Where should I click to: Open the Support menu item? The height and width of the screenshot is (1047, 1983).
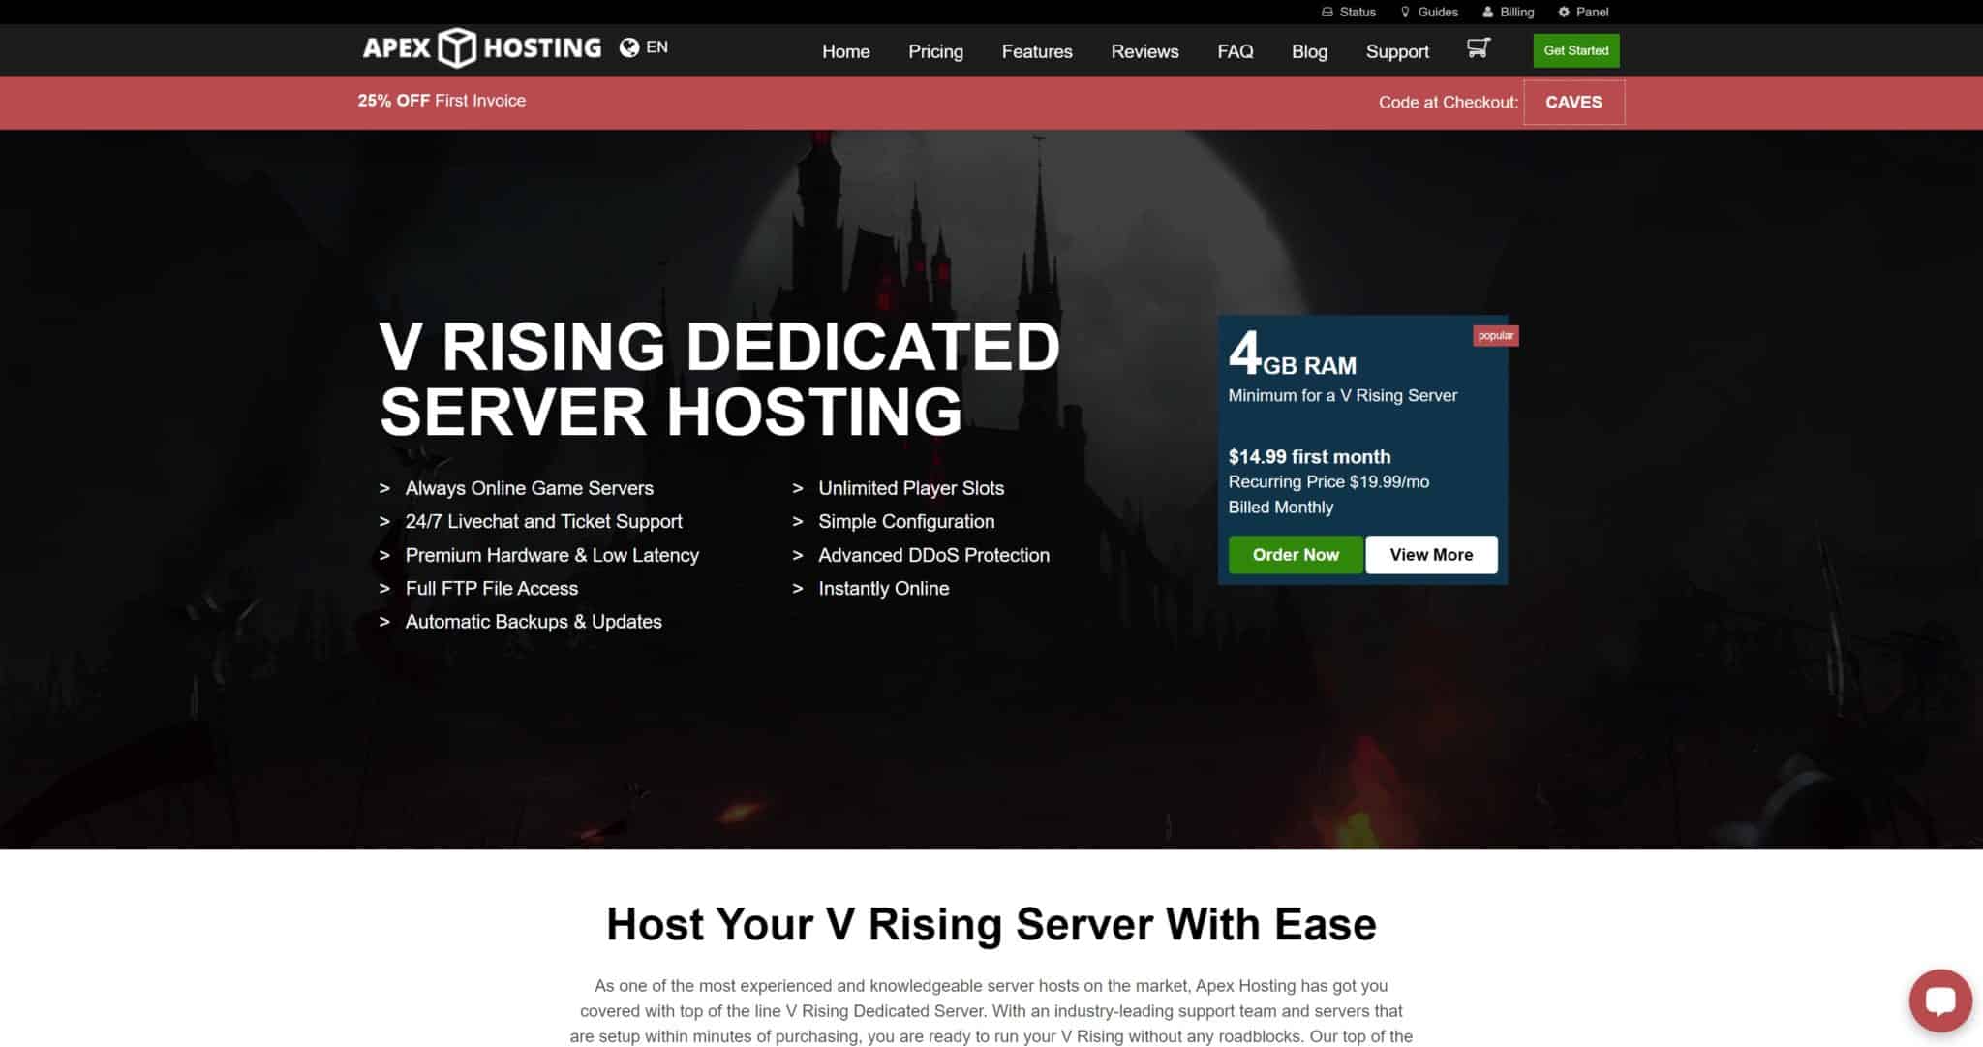pyautogui.click(x=1397, y=51)
